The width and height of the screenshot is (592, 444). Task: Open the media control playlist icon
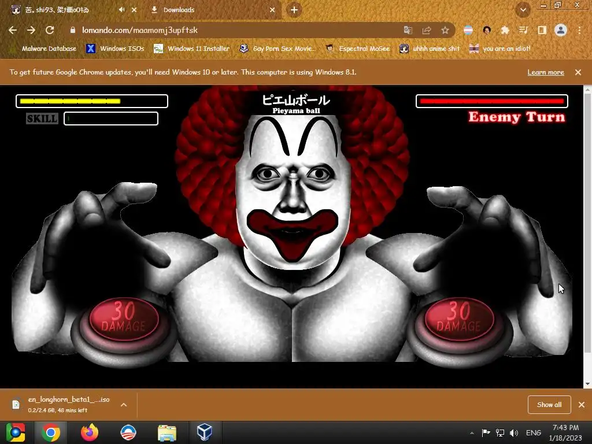[x=523, y=30]
